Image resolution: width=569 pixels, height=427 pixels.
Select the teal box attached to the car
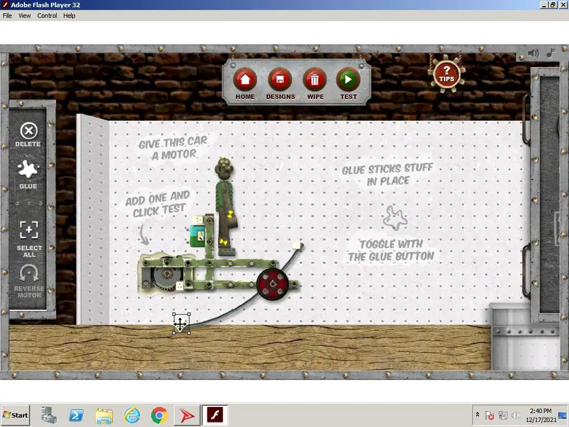click(197, 236)
